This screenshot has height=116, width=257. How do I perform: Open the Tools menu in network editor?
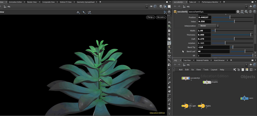pos(206,70)
